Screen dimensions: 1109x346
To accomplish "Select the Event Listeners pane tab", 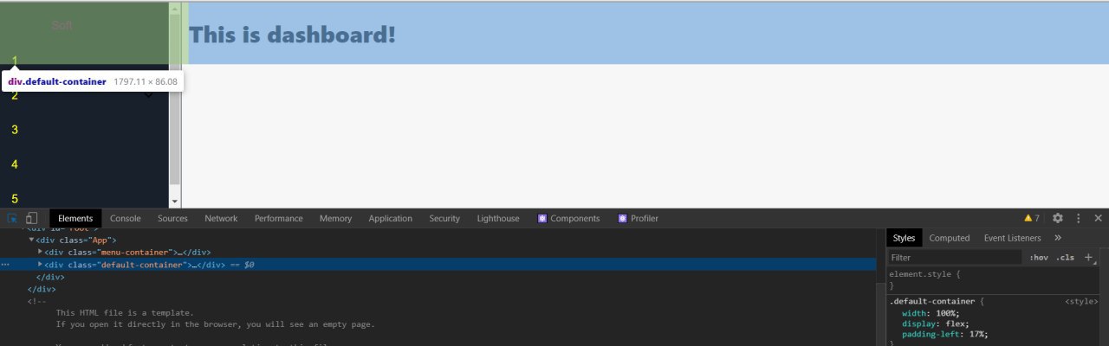I will [x=1013, y=238].
